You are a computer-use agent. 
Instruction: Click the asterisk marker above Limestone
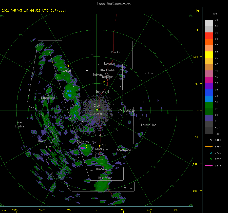[x=48, y=95]
